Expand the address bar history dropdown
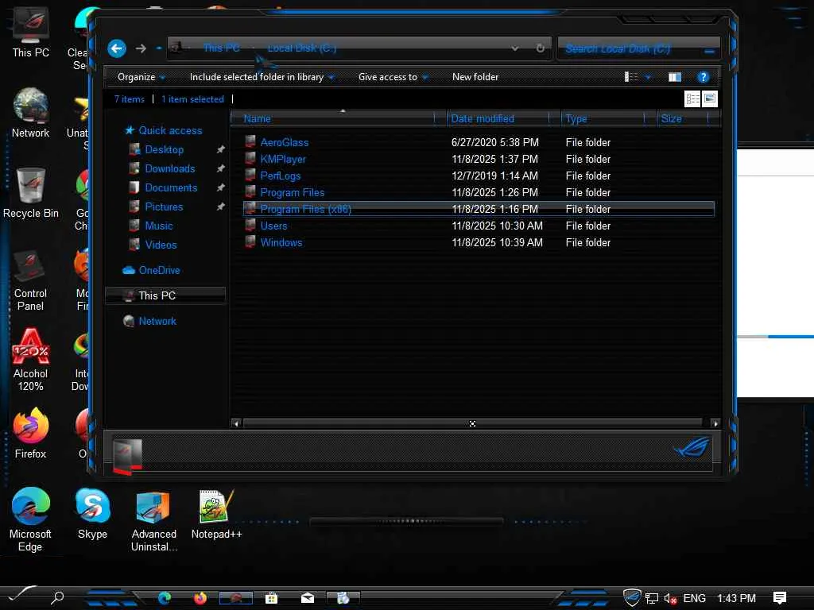This screenshot has height=610, width=814. (x=514, y=48)
